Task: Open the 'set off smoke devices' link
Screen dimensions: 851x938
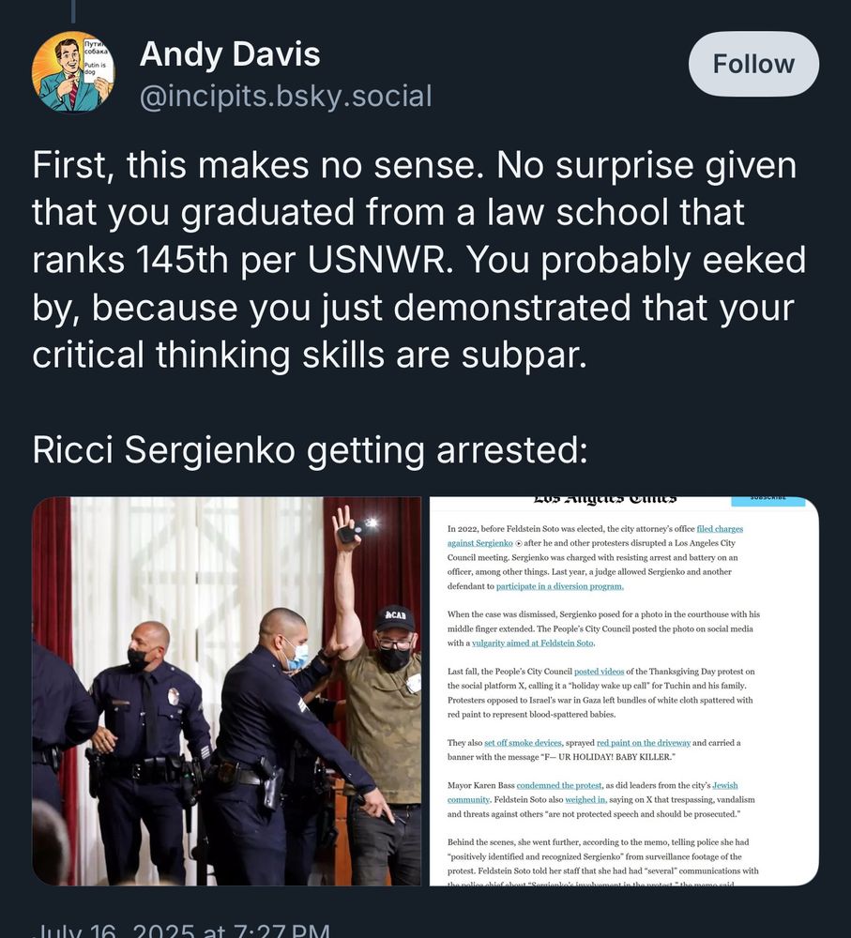Action: 522,742
